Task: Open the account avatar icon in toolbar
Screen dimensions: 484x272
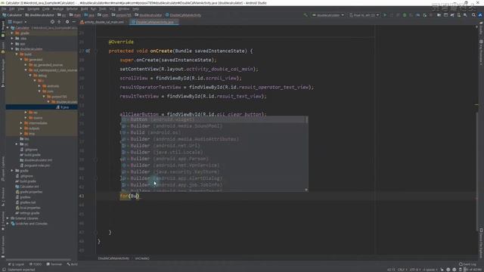Action: point(480,15)
